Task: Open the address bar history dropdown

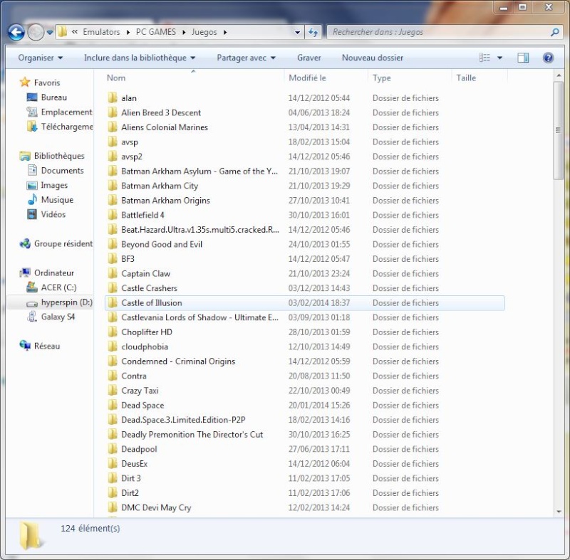Action: (x=297, y=32)
